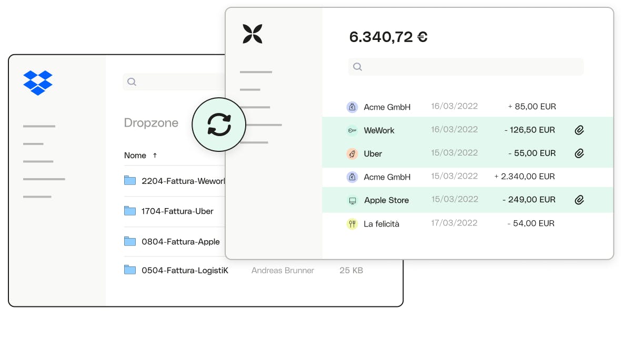
Task: Click the - 249,00 EUR amount
Action: coord(529,200)
